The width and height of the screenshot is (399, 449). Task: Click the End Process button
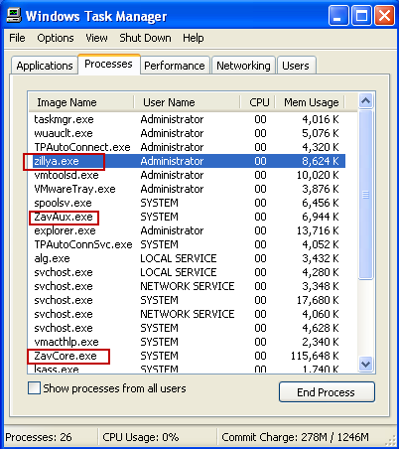327,392
